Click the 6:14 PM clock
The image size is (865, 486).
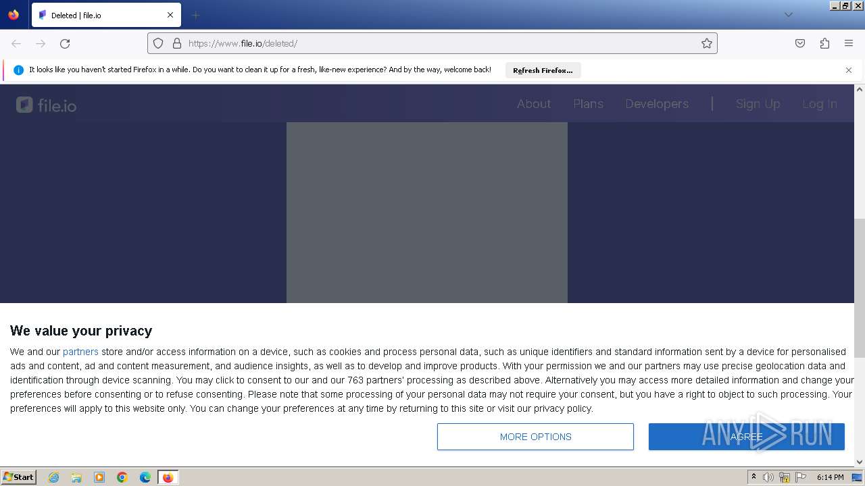[830, 477]
